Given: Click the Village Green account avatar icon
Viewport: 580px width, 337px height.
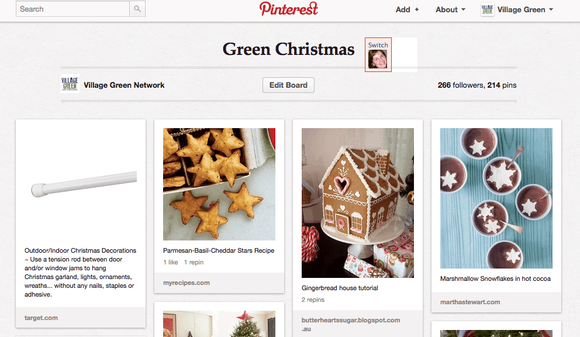Looking at the screenshot, I should [487, 9].
